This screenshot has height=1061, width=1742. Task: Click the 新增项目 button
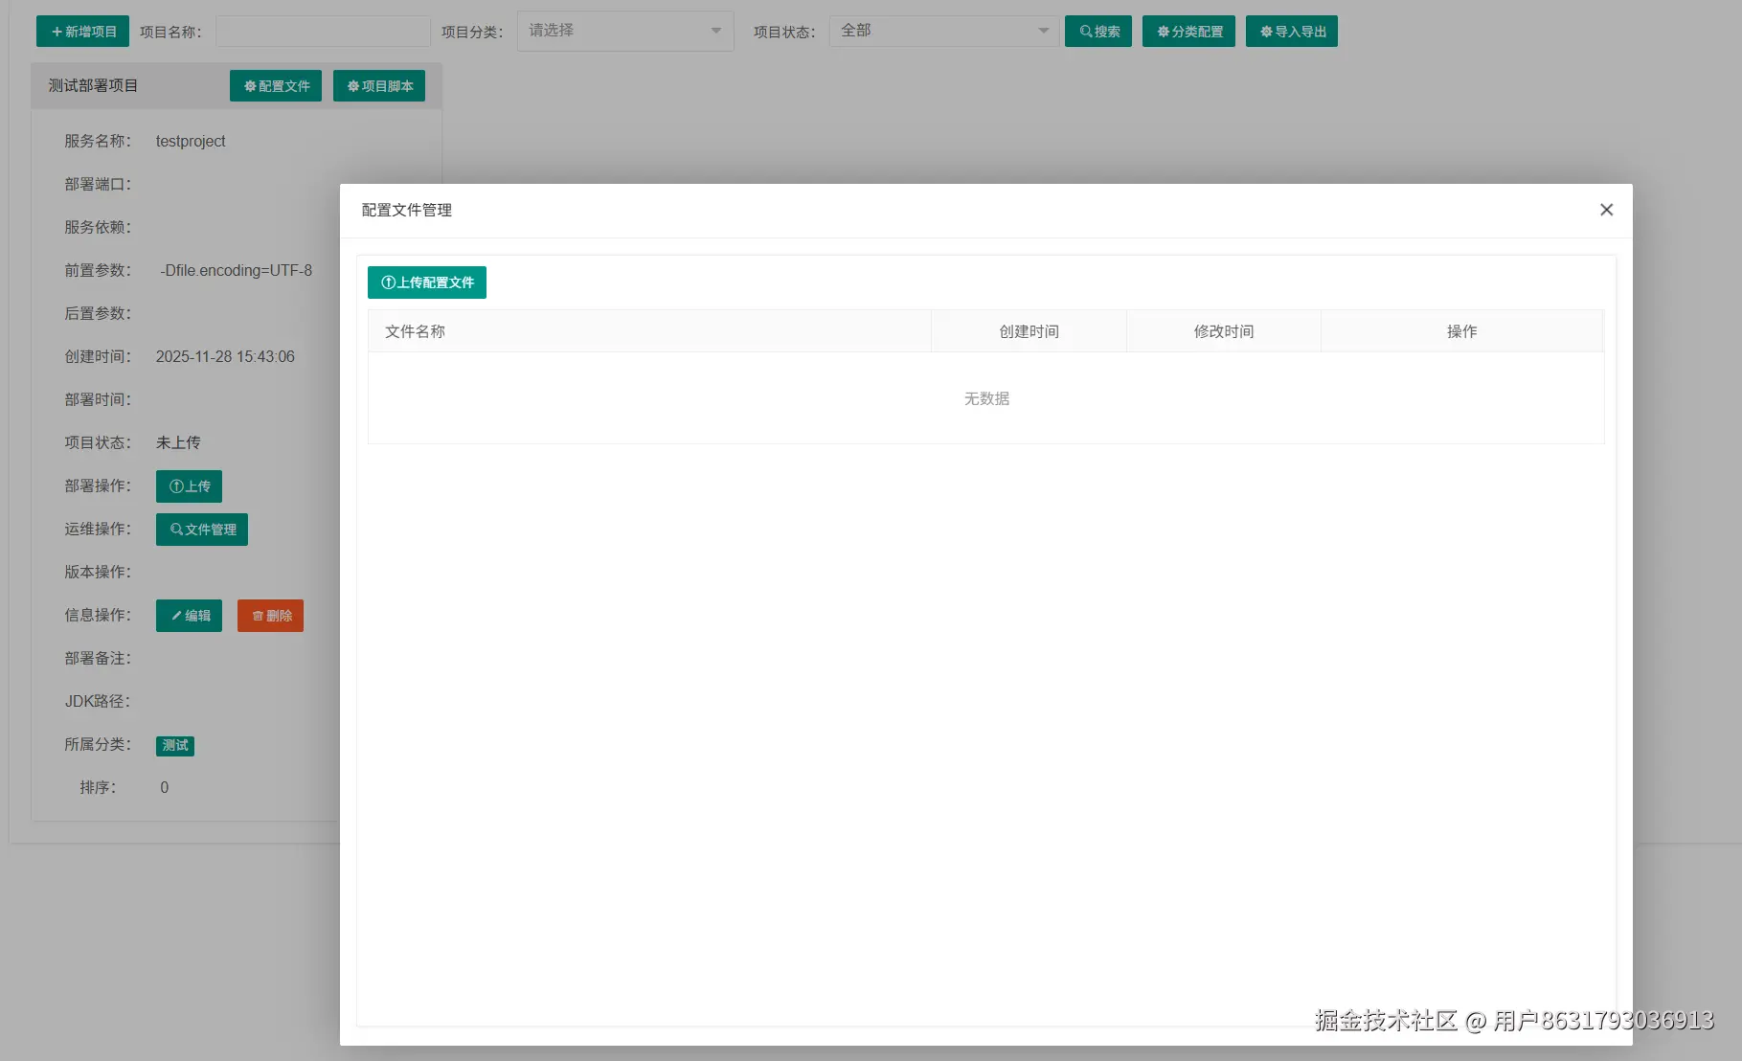[82, 32]
